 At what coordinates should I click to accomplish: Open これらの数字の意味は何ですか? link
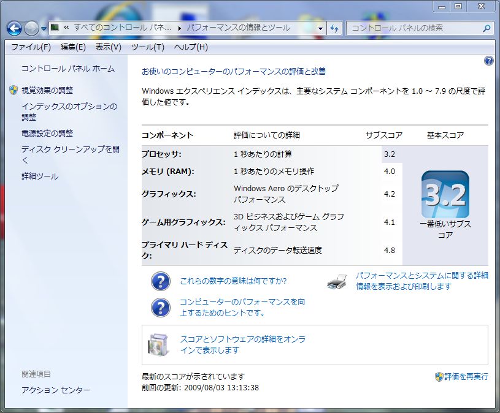click(x=233, y=281)
